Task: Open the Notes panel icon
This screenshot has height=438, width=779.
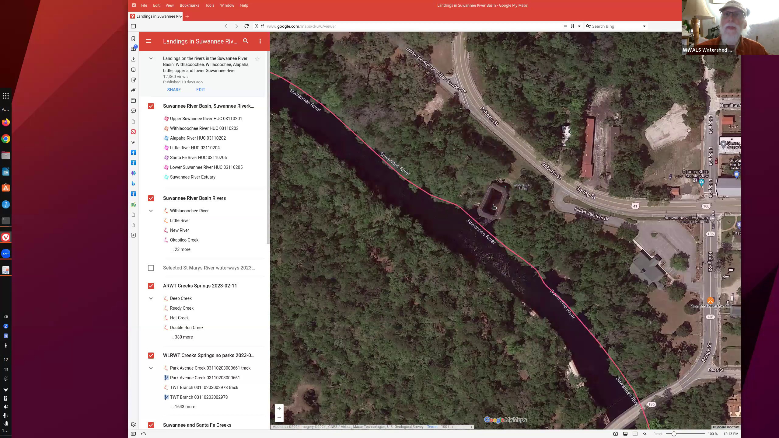Action: 133,80
